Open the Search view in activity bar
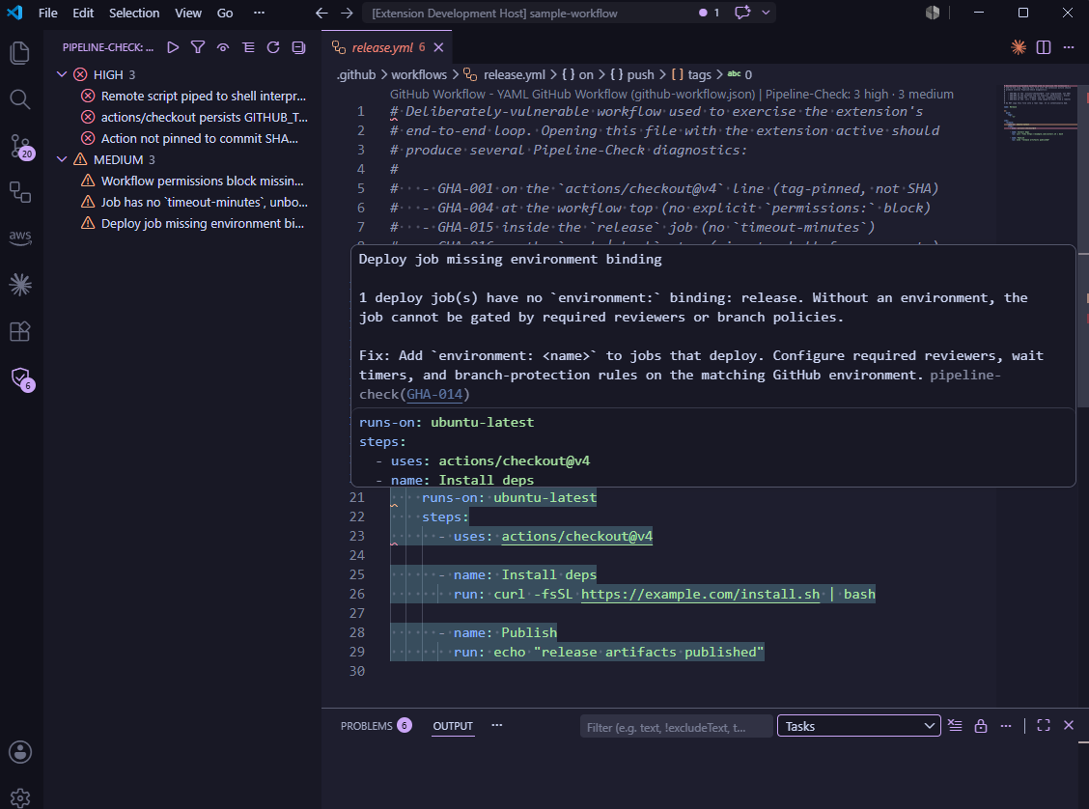Image resolution: width=1089 pixels, height=809 pixels. (20, 99)
